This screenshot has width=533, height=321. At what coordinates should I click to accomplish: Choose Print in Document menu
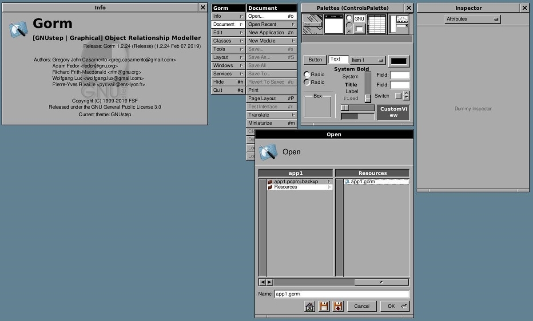(271, 90)
